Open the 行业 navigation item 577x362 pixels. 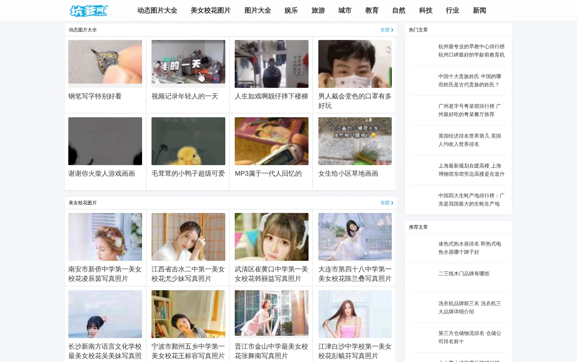point(452,11)
